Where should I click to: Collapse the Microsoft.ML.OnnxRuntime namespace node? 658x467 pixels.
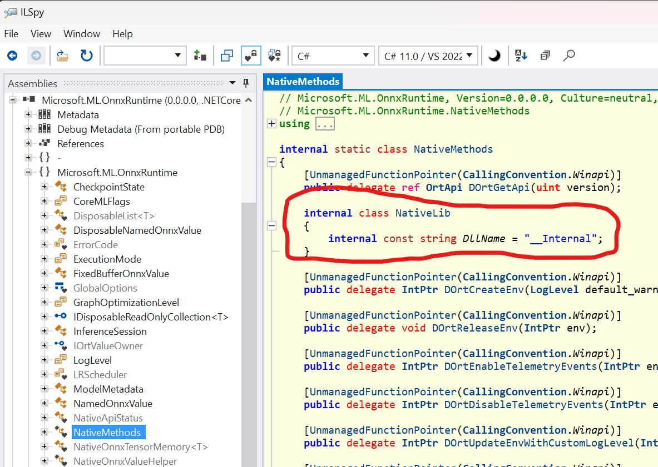click(x=28, y=172)
